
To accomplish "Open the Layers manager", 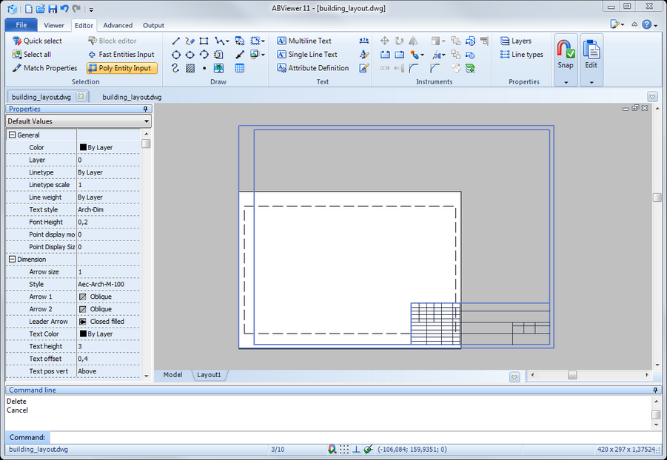I will 516,41.
